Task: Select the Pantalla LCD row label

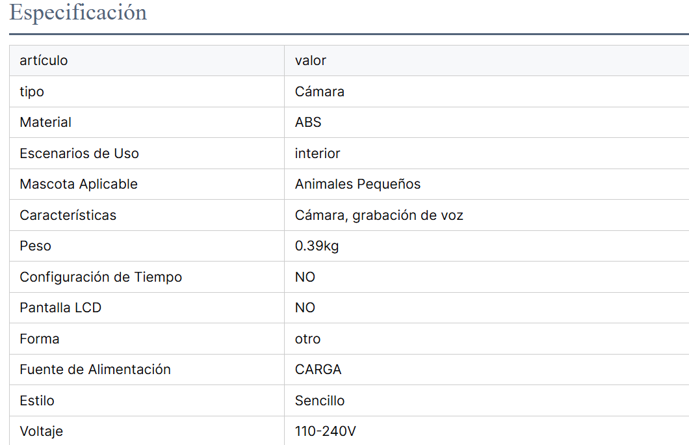Action: pyautogui.click(x=60, y=308)
